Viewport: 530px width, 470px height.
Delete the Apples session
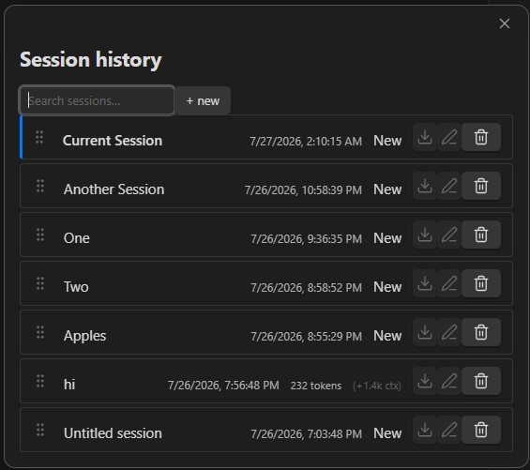tap(481, 332)
